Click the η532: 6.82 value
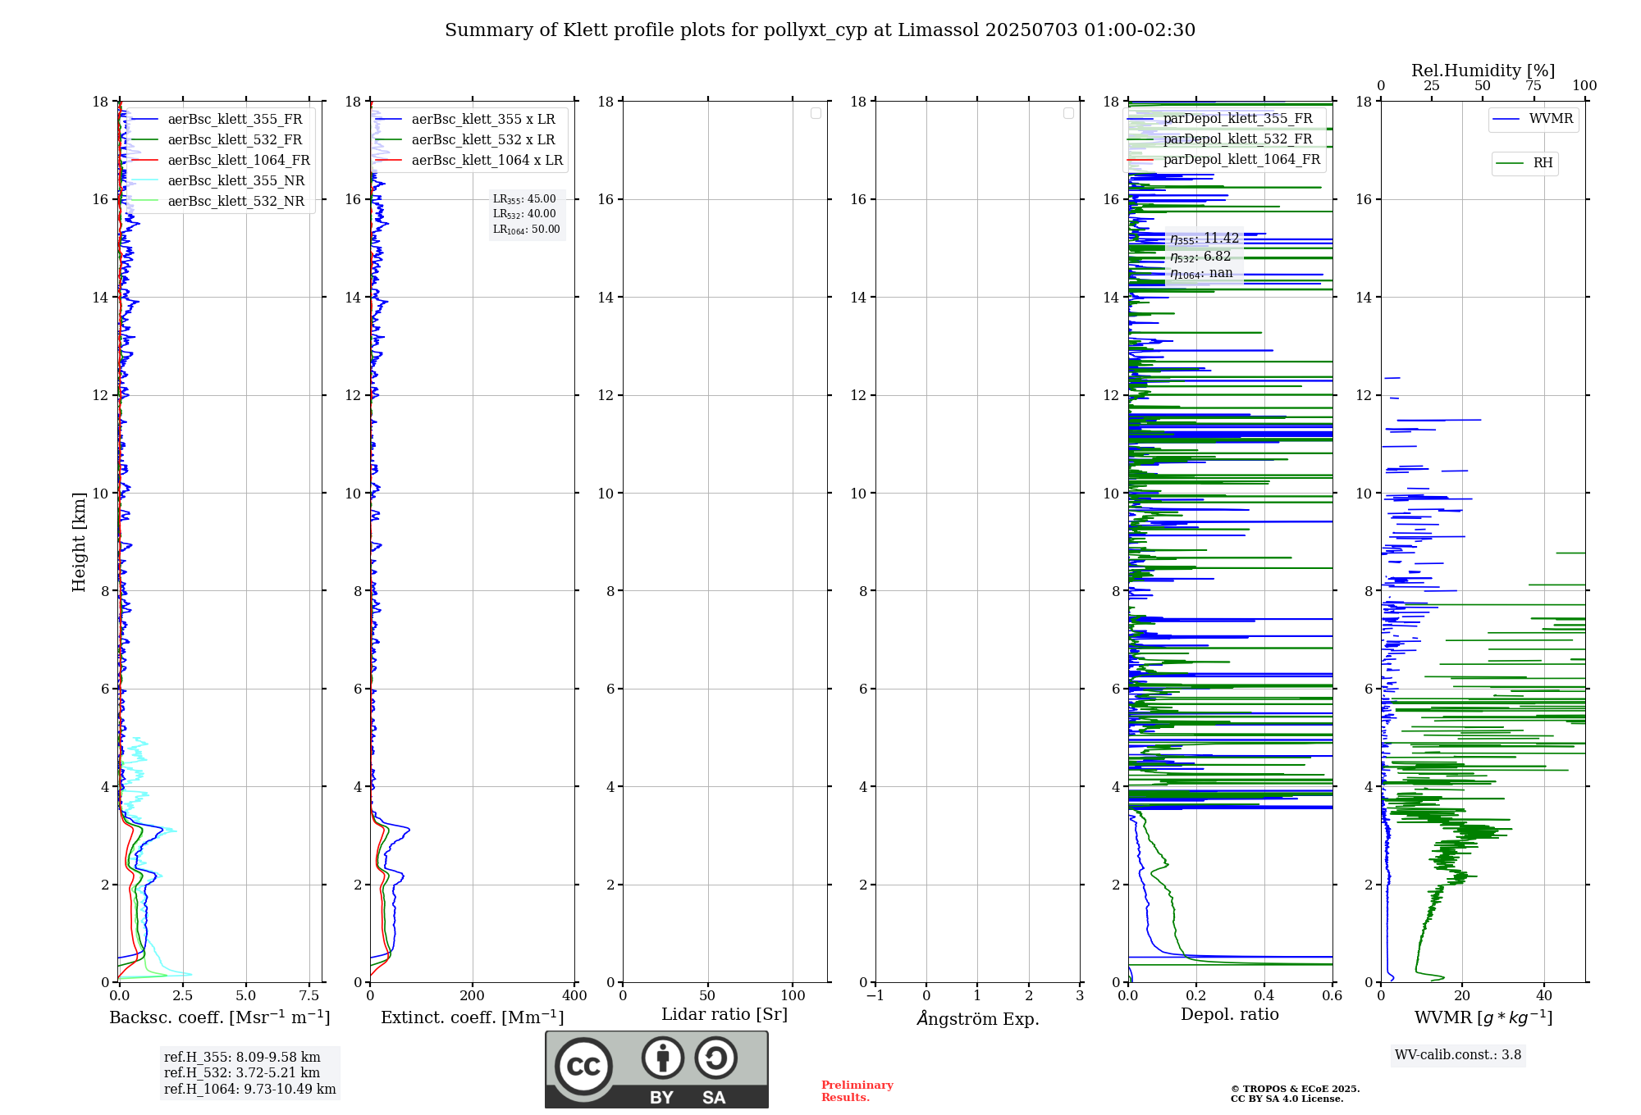This screenshot has width=1641, height=1115. [1200, 257]
